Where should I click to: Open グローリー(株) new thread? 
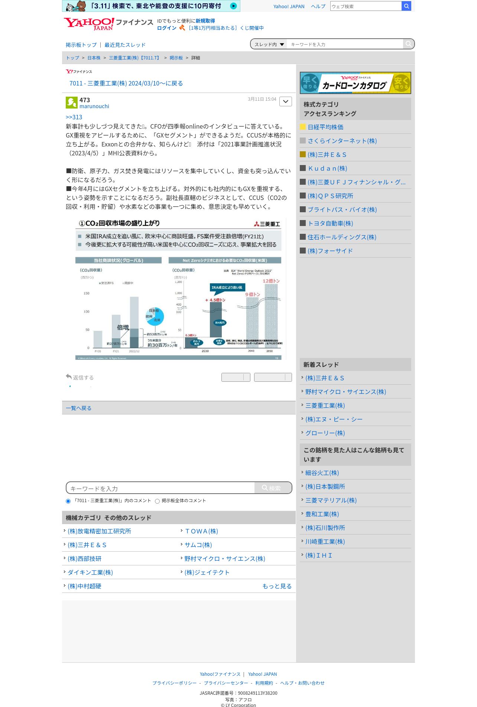point(325,433)
